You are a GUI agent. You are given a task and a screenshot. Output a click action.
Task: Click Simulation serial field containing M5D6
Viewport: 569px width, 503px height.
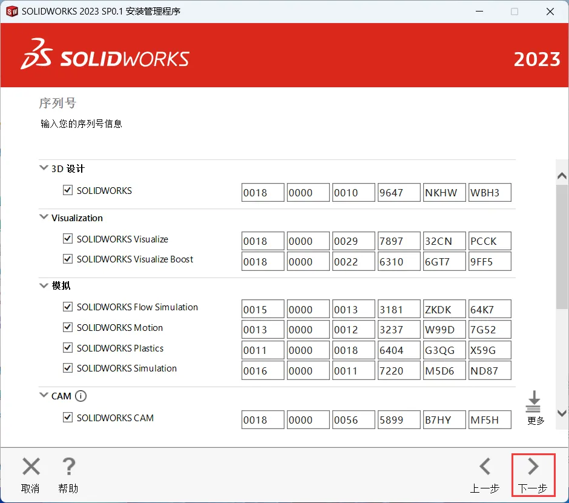(444, 370)
